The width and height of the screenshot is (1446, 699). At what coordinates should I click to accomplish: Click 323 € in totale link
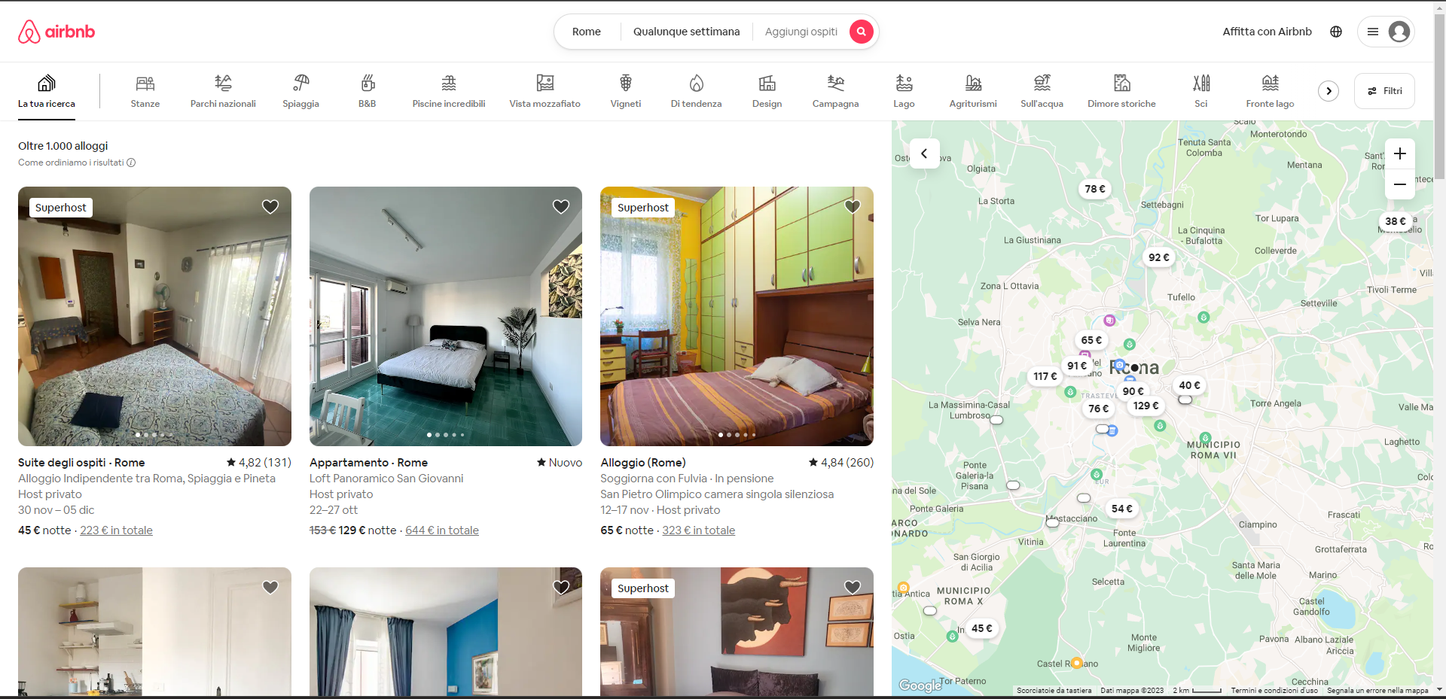point(698,530)
